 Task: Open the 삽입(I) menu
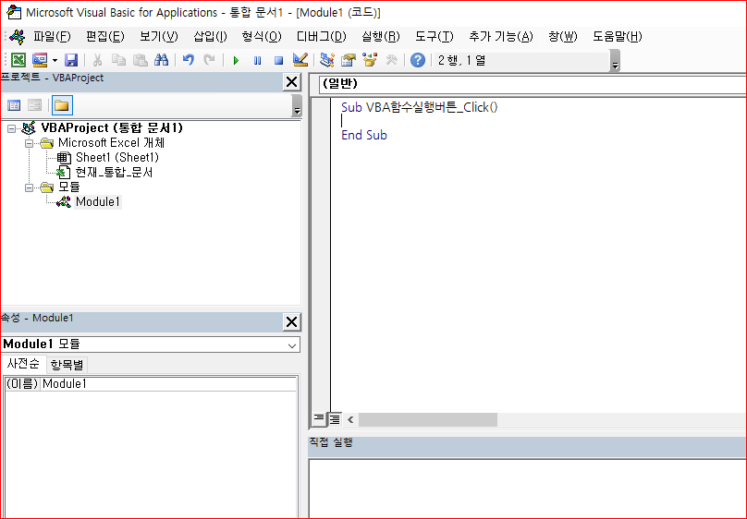click(210, 37)
